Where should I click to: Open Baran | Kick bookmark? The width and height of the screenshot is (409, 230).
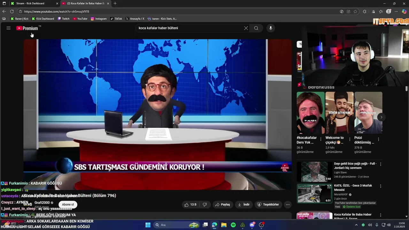(19, 19)
